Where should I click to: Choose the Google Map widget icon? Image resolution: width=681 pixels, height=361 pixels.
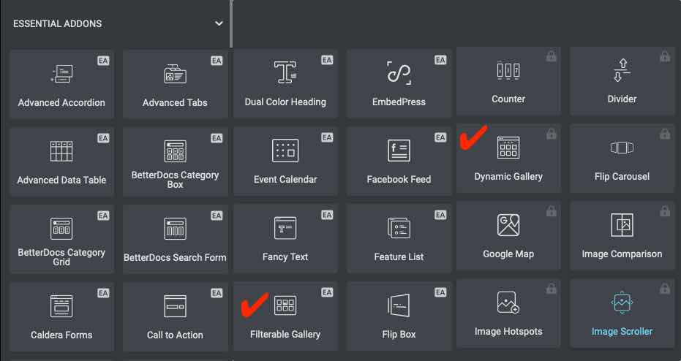pos(508,225)
